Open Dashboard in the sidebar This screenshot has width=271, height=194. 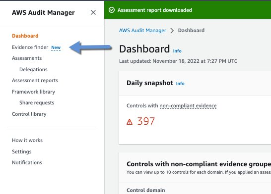pos(25,36)
